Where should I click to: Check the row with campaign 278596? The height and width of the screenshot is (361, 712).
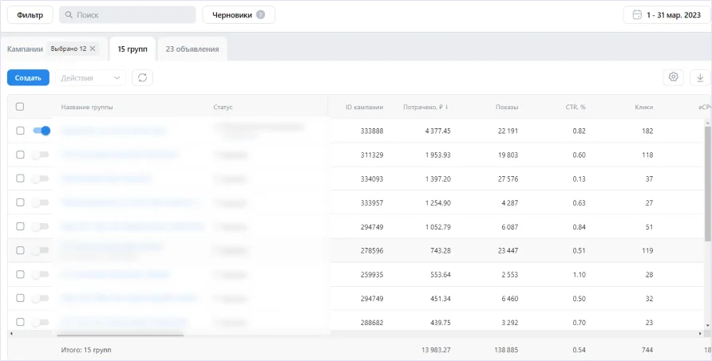tap(20, 250)
